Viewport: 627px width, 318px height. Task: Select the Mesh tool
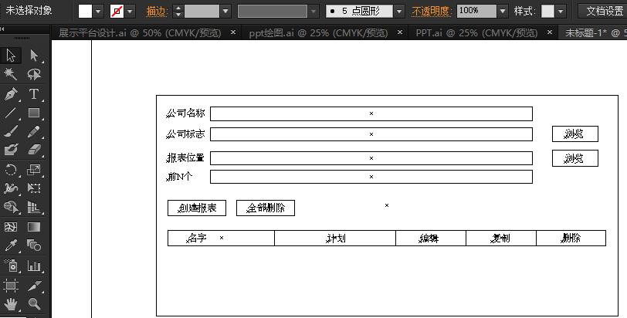(11, 226)
